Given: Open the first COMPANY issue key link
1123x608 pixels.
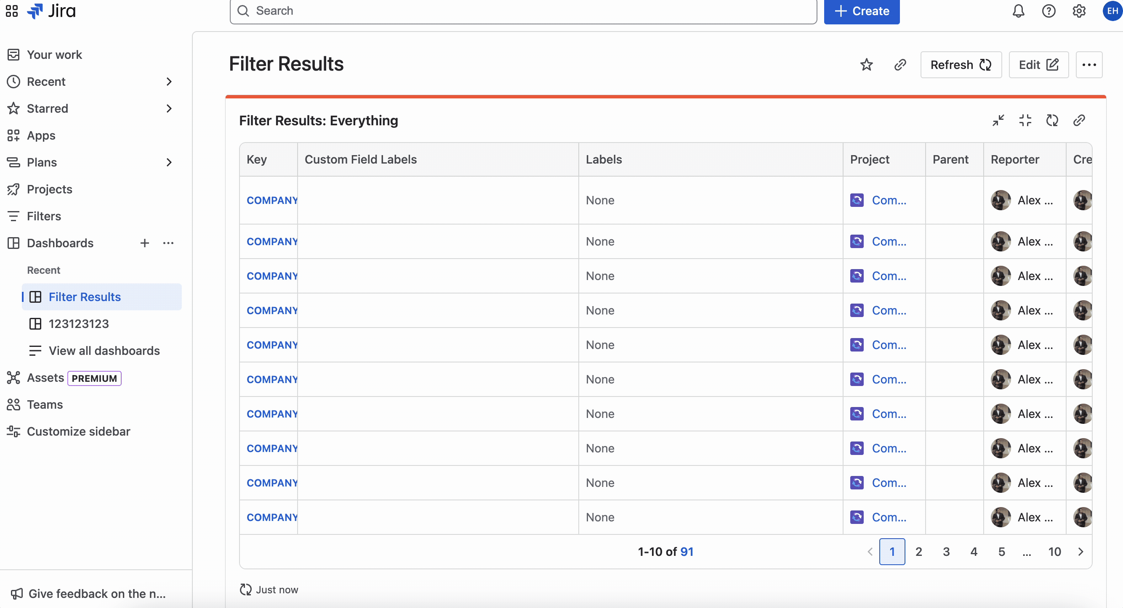Looking at the screenshot, I should tap(271, 200).
